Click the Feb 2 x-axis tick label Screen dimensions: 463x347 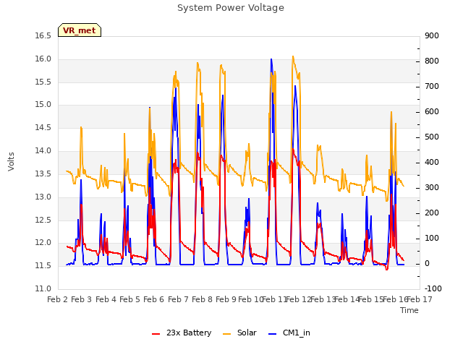click(57, 299)
